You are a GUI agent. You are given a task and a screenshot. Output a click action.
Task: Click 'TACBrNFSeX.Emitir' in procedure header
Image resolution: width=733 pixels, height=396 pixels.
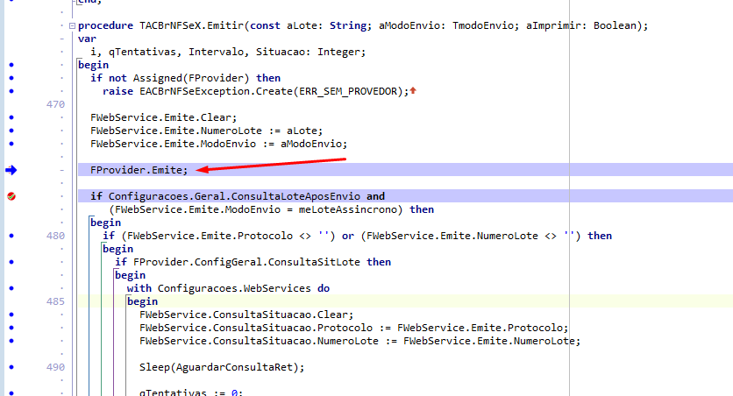pyautogui.click(x=192, y=25)
